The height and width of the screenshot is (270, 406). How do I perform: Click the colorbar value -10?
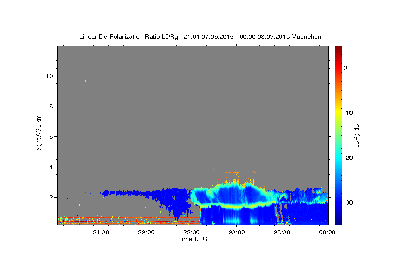click(348, 113)
